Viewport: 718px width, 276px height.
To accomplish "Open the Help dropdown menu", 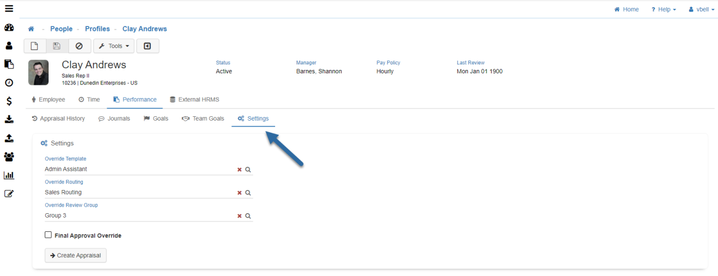I will click(x=663, y=9).
